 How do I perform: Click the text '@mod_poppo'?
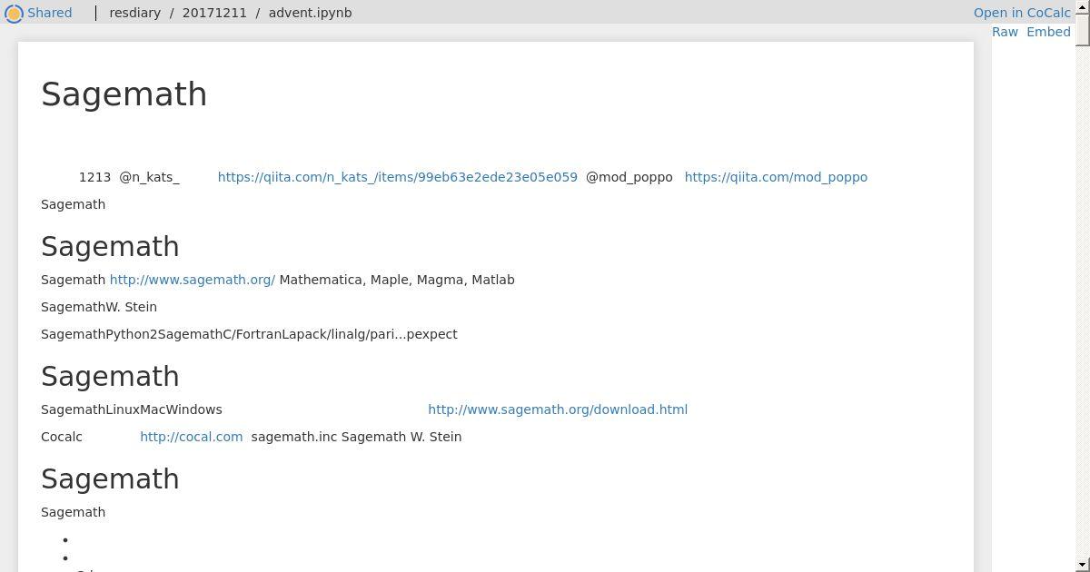629,177
